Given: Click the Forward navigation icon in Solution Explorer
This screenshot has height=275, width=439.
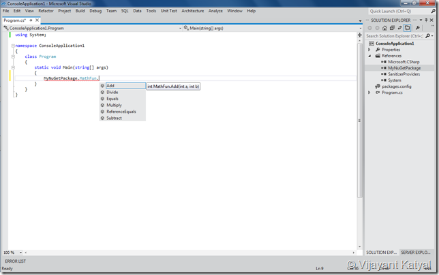Looking at the screenshot, I should click(x=377, y=28).
